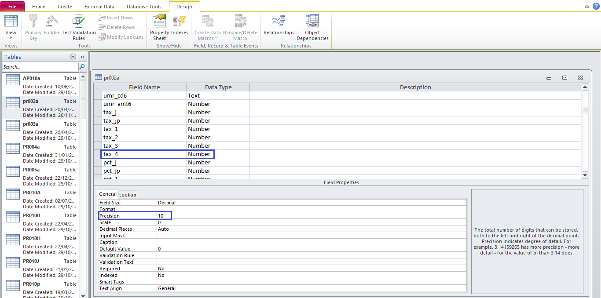Minimize the ribbon with the caret

[x=586, y=7]
